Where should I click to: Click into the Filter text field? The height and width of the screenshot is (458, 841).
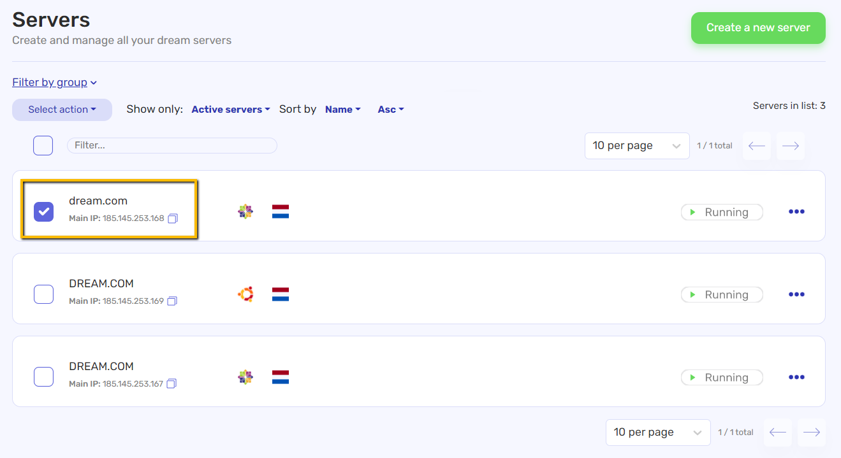172,146
